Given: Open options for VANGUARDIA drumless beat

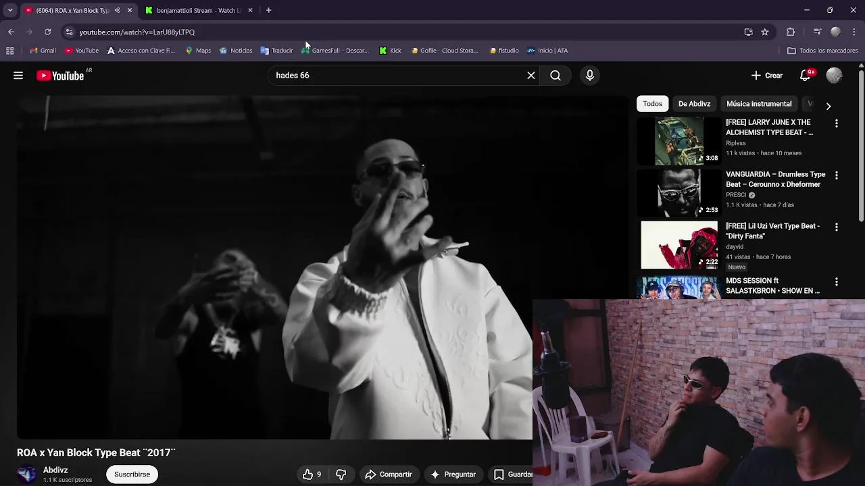Looking at the screenshot, I should click(x=837, y=175).
